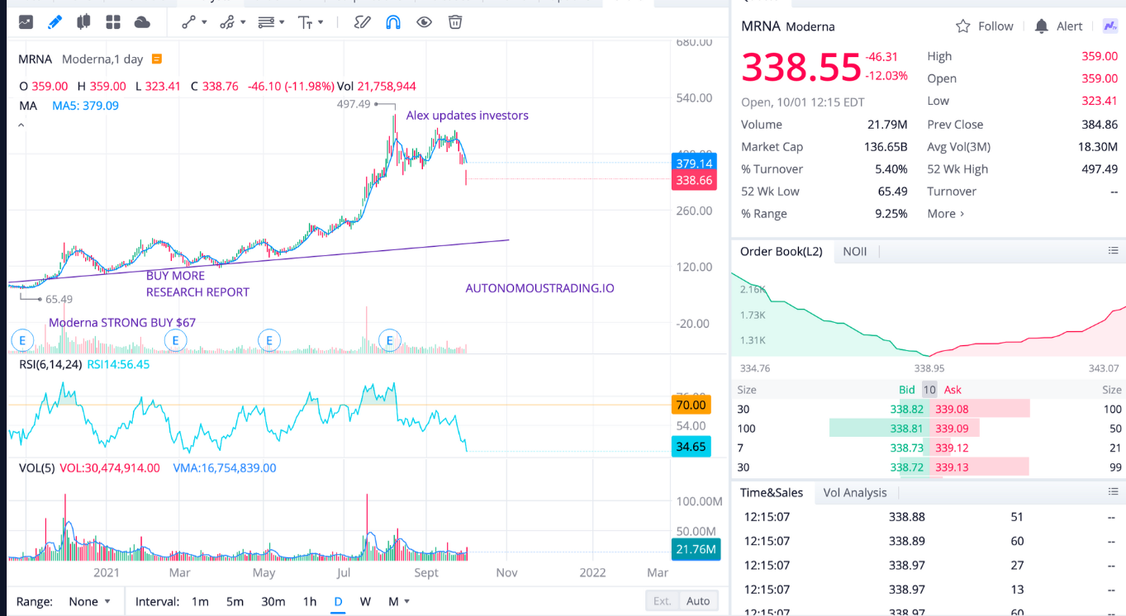
Task: Click the Follow button
Action: coord(984,26)
